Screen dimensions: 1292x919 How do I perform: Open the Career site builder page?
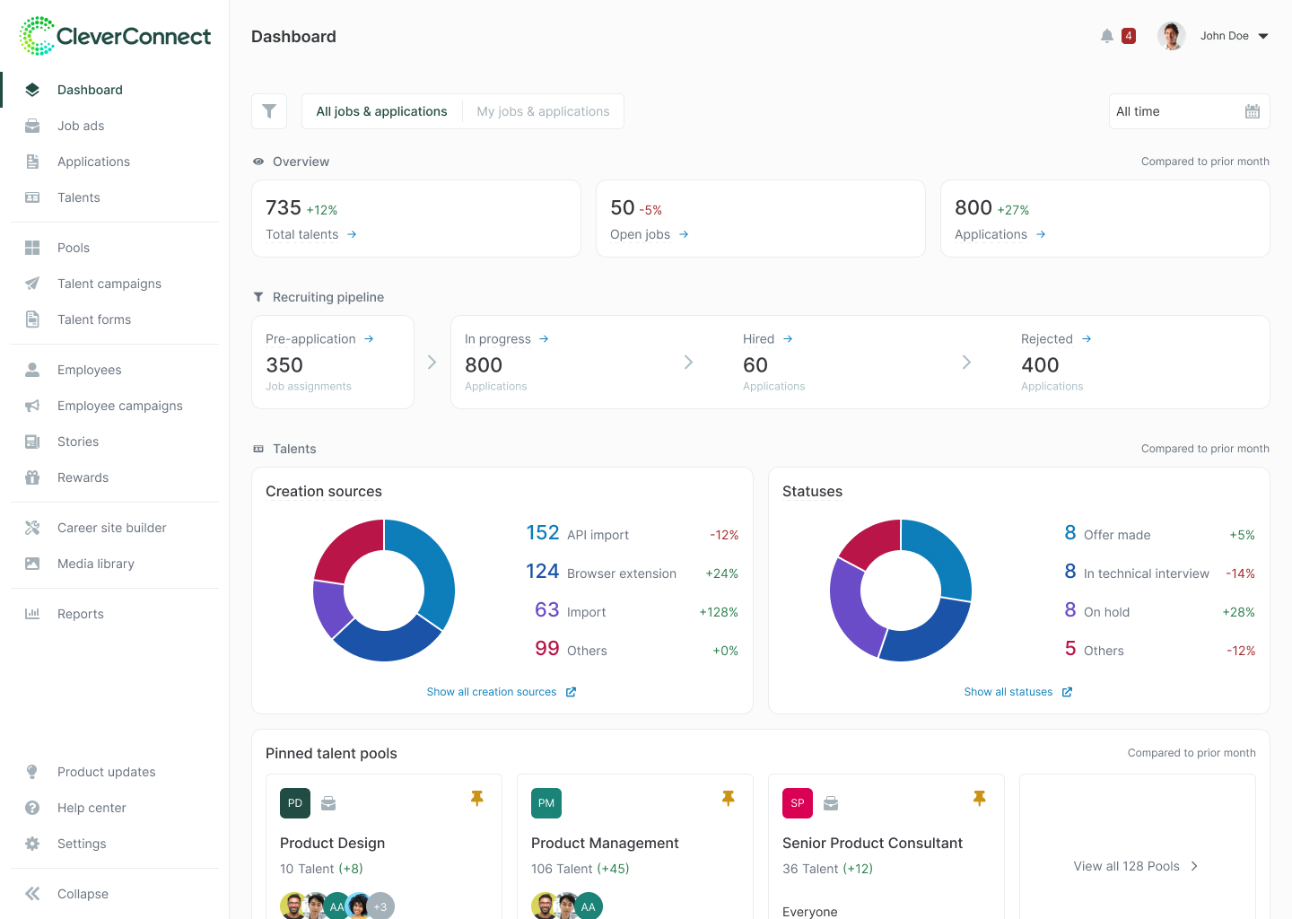coord(111,528)
